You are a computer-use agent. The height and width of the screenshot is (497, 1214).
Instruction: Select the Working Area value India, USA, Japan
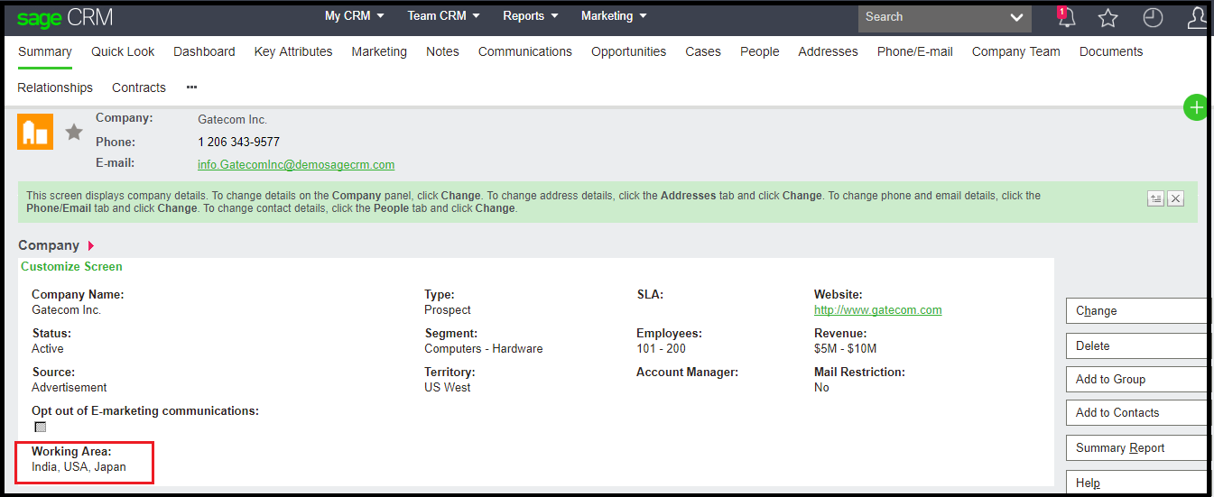pyautogui.click(x=79, y=466)
